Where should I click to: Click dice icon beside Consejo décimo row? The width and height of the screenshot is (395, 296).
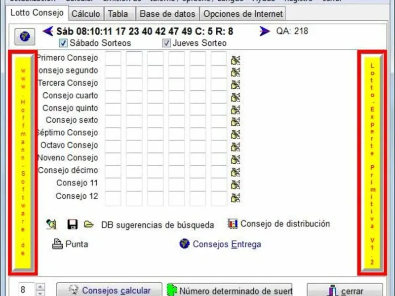pos(236,172)
